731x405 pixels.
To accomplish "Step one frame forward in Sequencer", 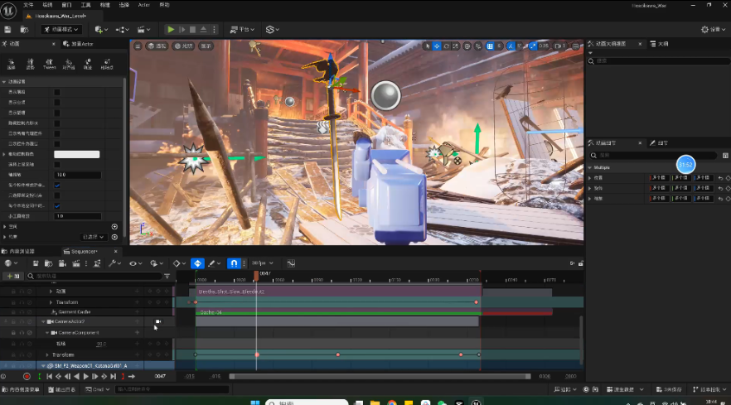I will pyautogui.click(x=94, y=376).
